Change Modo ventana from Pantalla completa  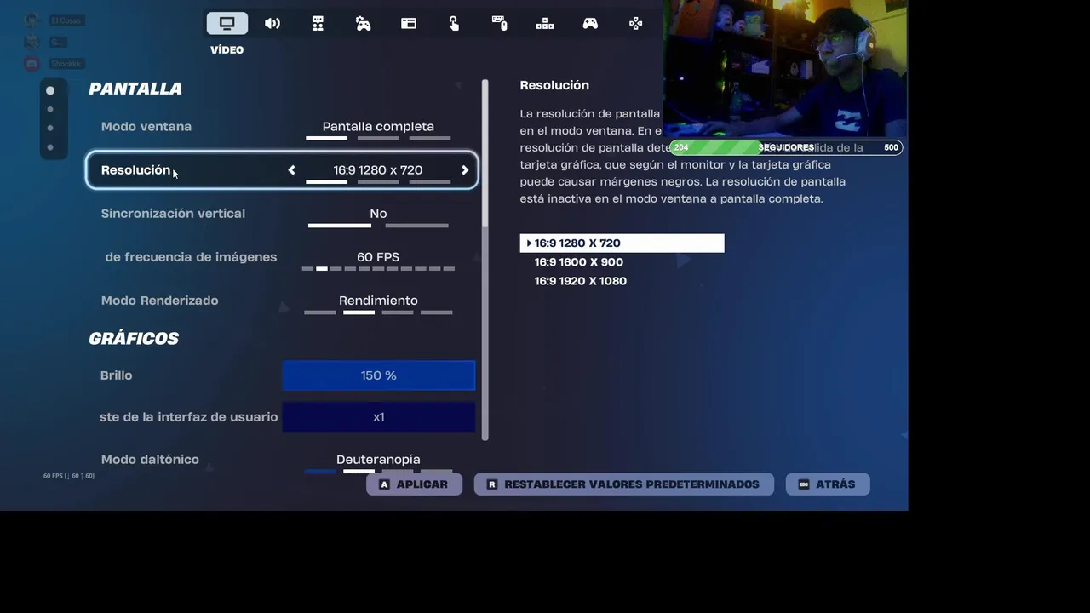(x=378, y=128)
